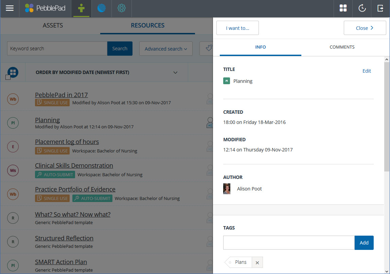Open the hamburger main menu

coord(10,8)
